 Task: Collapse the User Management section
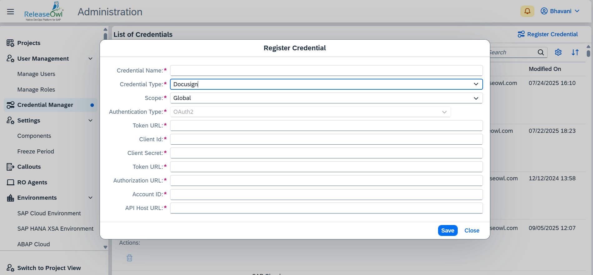click(x=90, y=59)
